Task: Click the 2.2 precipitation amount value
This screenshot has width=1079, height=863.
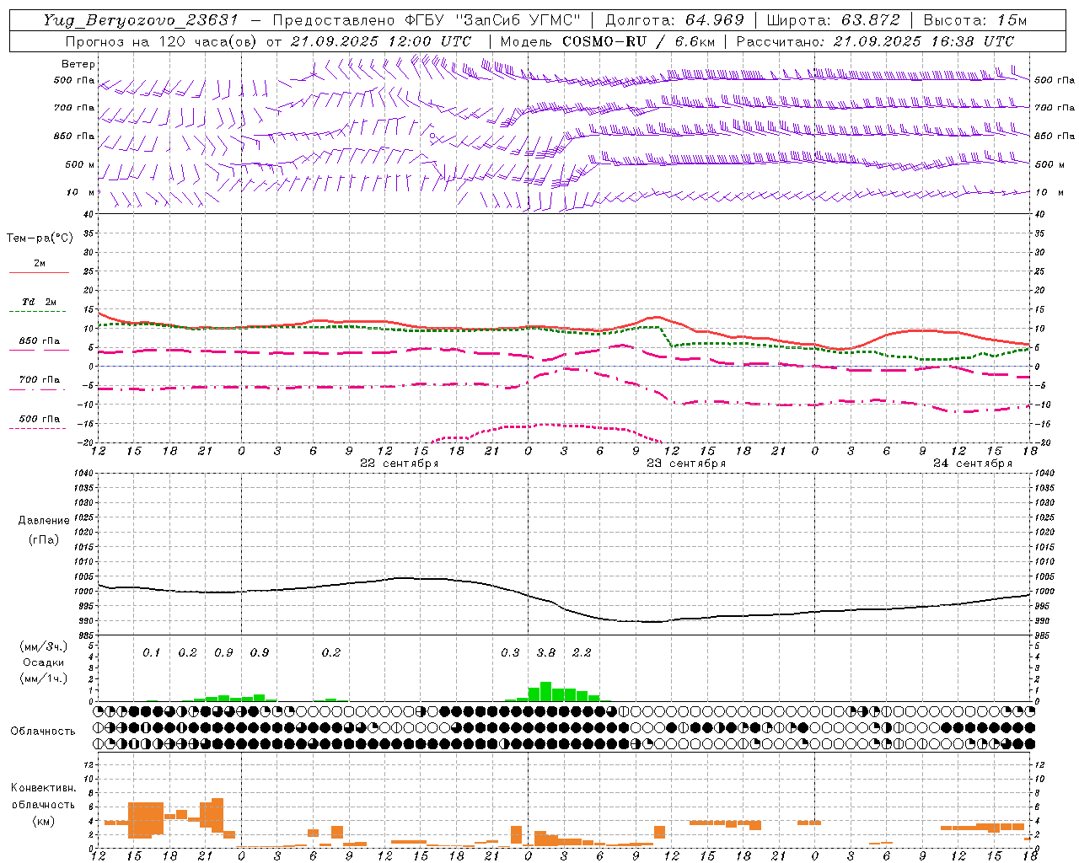Action: (582, 653)
